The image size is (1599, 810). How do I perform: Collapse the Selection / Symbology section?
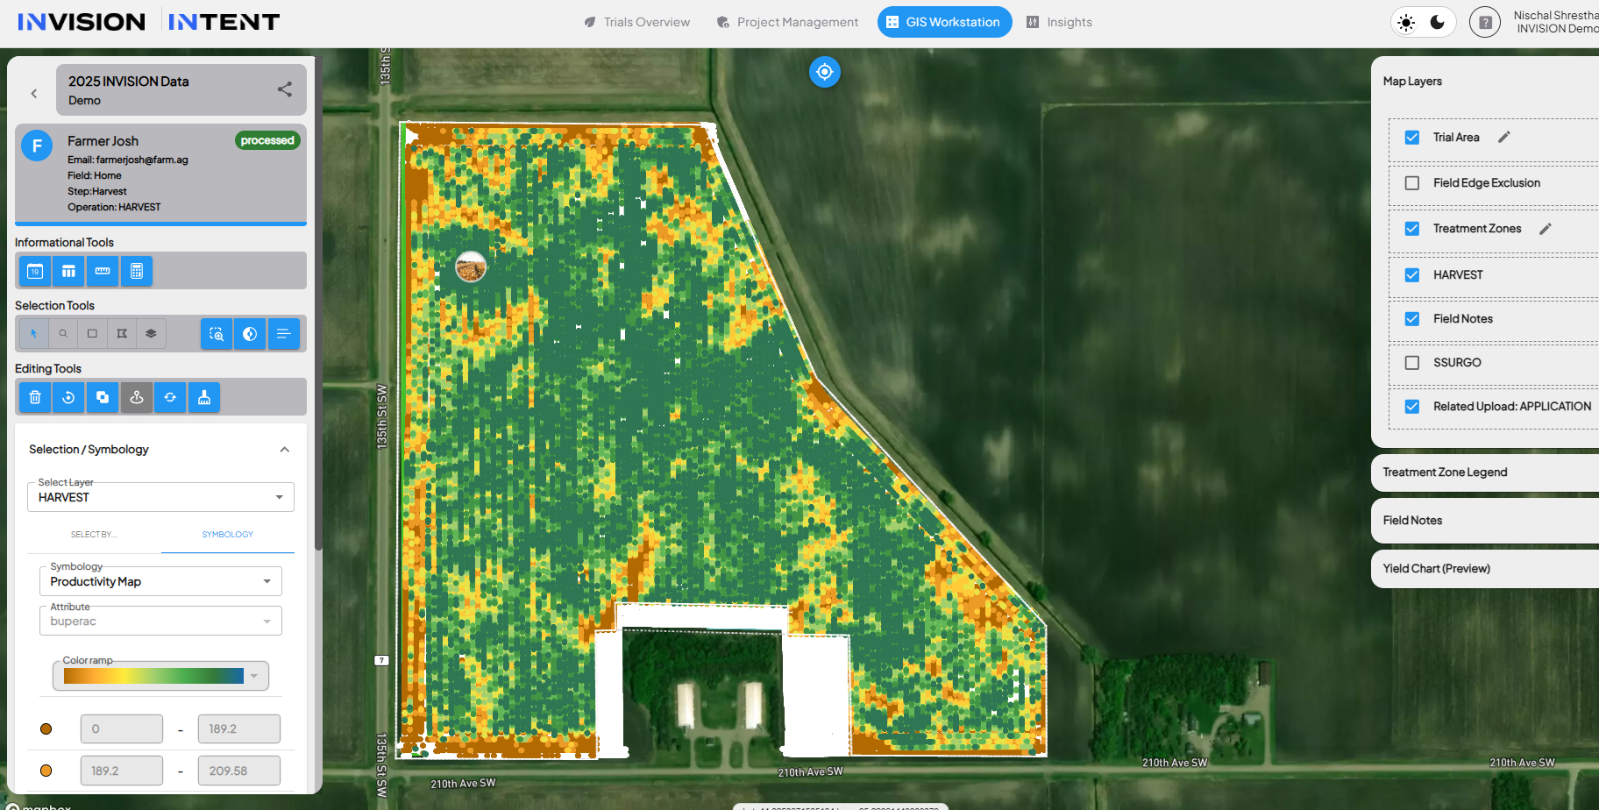[x=284, y=450]
